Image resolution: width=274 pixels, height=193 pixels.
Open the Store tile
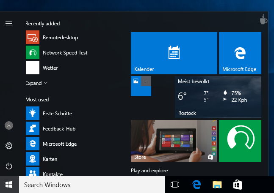tap(174, 141)
